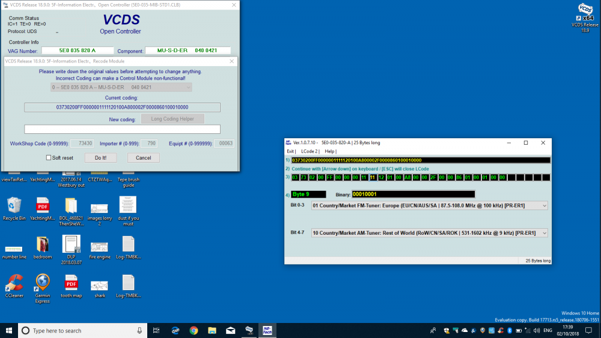The height and width of the screenshot is (338, 601).
Task: Open File Explorer from the taskbar
Action: tap(212, 330)
